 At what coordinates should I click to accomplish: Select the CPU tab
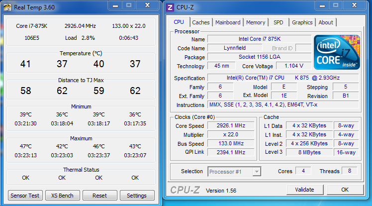coord(179,22)
